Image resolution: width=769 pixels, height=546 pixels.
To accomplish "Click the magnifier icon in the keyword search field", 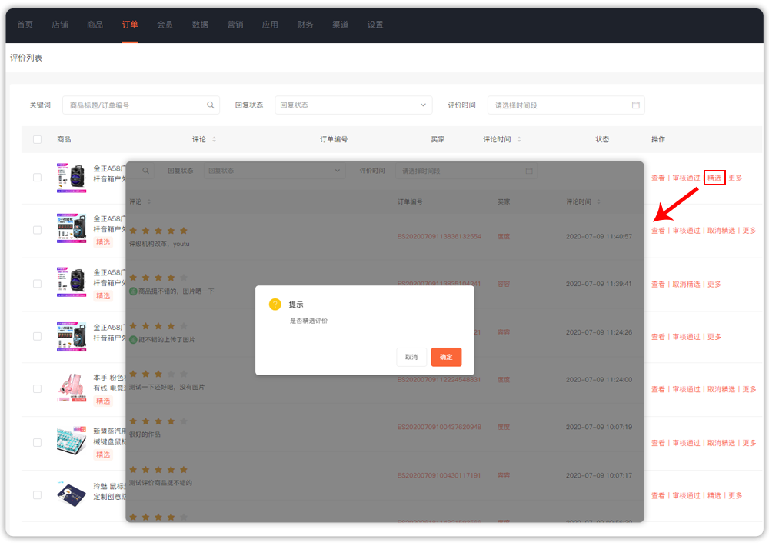I will click(x=211, y=105).
